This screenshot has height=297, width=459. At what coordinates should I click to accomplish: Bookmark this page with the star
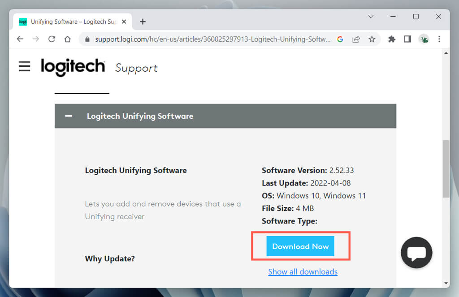(x=372, y=39)
